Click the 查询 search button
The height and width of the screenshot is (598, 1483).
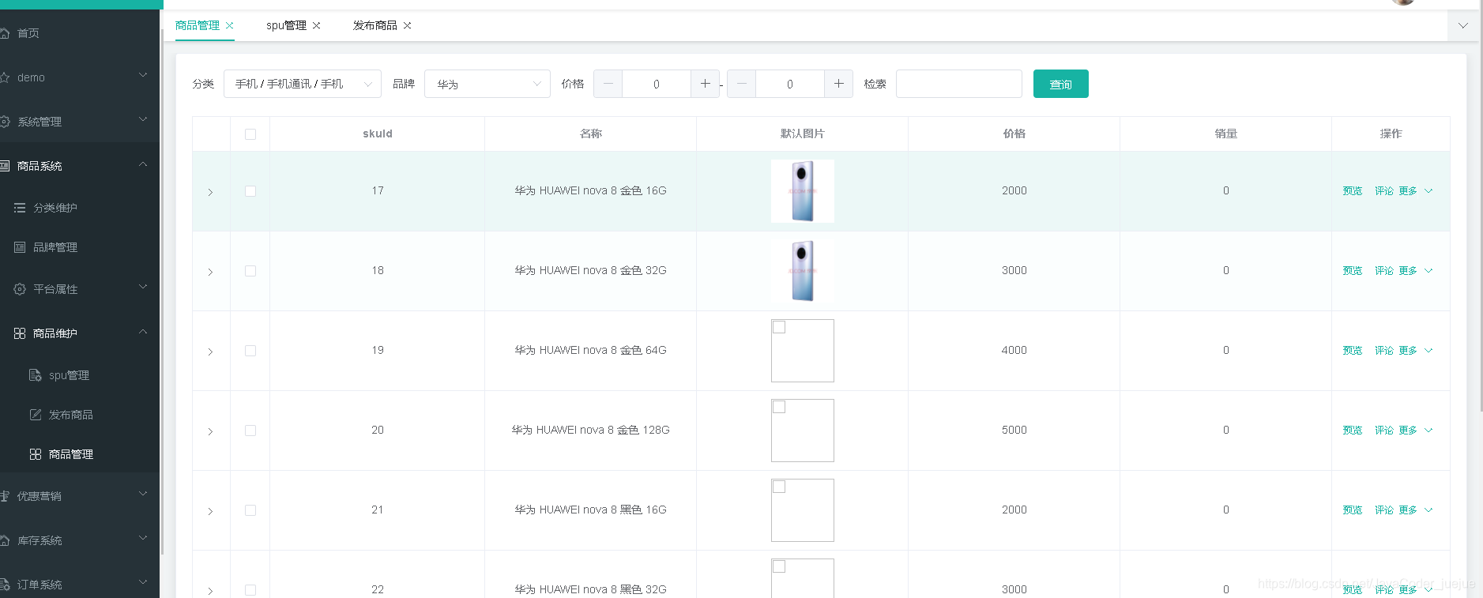[1060, 84]
